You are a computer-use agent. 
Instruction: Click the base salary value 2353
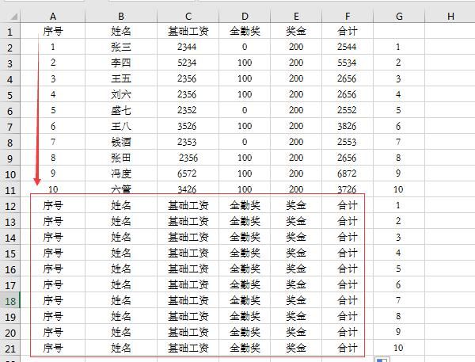pos(188,142)
